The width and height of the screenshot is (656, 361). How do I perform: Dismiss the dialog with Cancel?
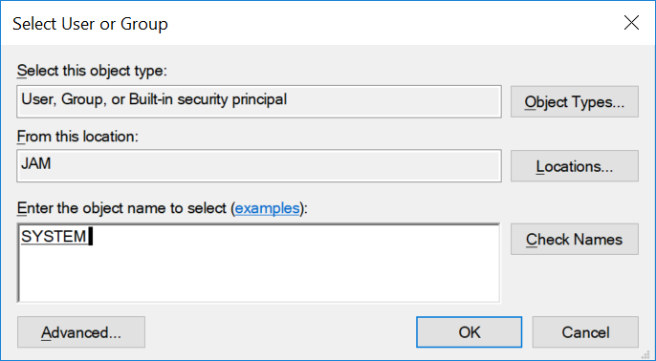pyautogui.click(x=585, y=332)
